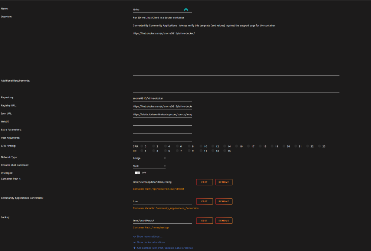Expand Show docker allocations
Screen dimensions: 371x251
[150, 242]
